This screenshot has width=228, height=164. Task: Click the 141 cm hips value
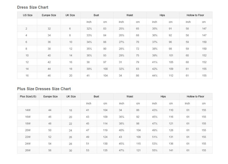click(171, 150)
